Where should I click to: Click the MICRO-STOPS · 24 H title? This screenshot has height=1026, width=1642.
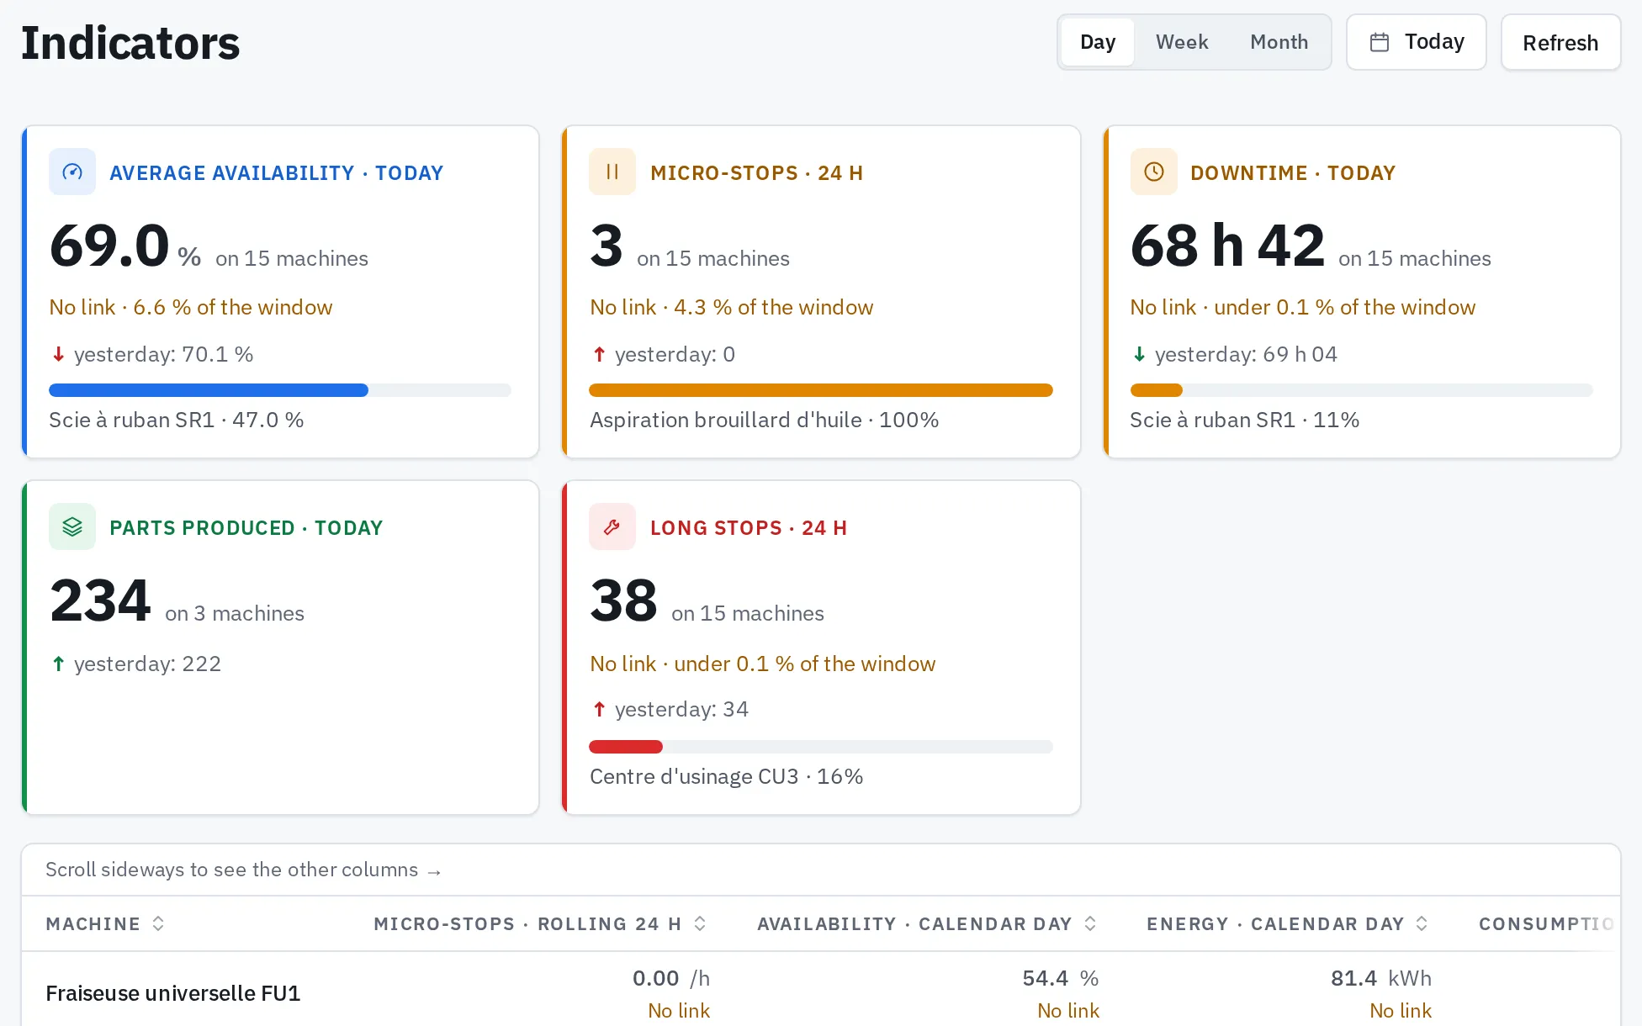coord(756,172)
